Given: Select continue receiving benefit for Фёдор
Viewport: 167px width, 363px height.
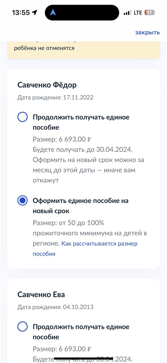Looking at the screenshot, I should tap(22, 117).
